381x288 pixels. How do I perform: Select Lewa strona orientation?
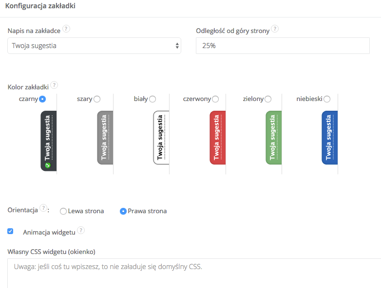[x=63, y=211]
